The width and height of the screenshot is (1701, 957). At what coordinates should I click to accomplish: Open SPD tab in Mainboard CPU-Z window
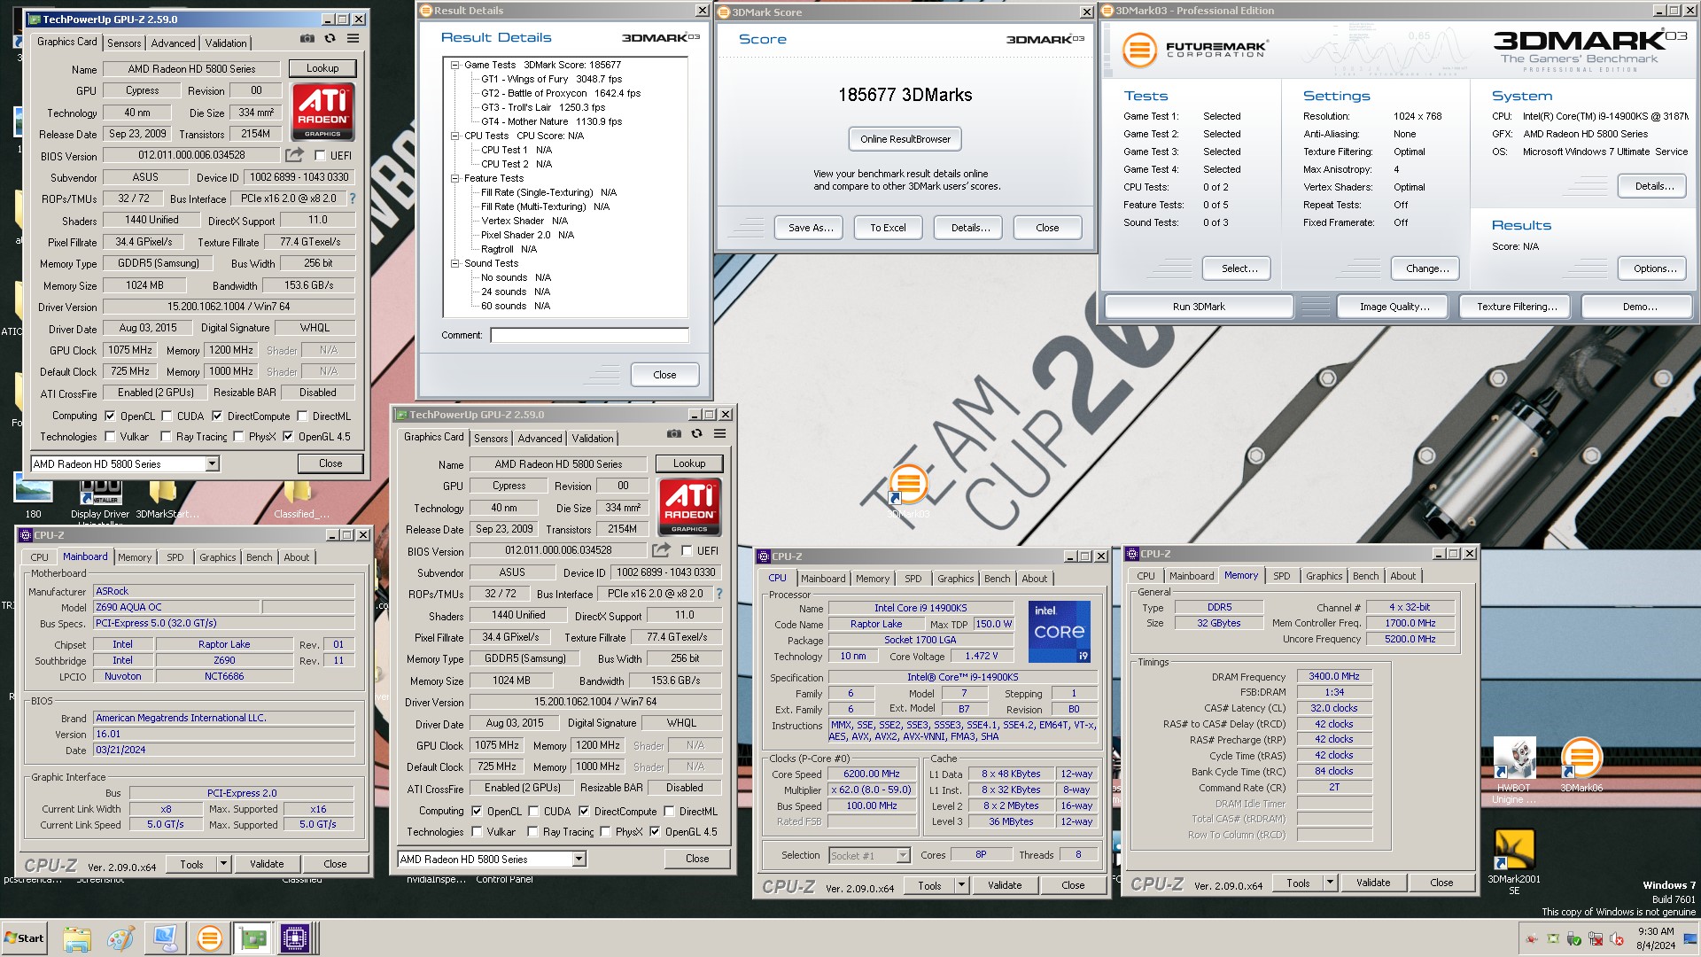[175, 556]
